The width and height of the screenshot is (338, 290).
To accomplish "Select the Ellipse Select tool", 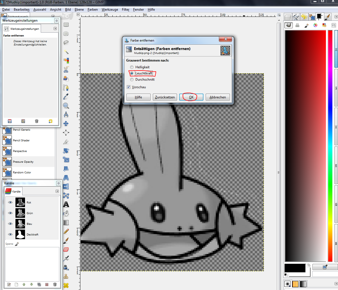I will [66, 34].
